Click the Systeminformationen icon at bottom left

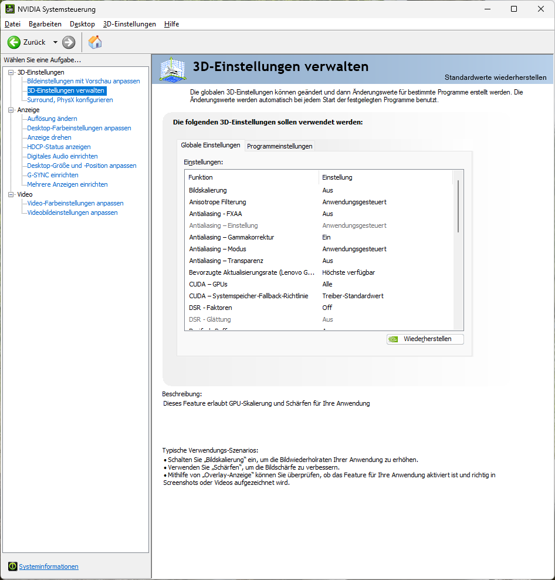coord(12,566)
